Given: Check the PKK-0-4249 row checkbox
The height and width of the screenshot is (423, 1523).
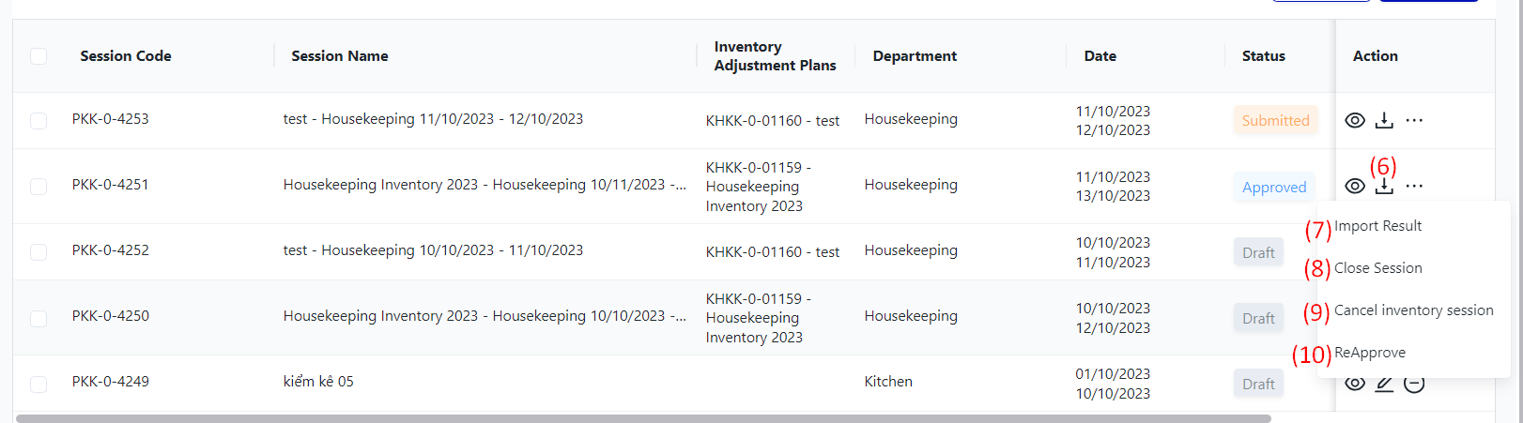Looking at the screenshot, I should pyautogui.click(x=38, y=384).
